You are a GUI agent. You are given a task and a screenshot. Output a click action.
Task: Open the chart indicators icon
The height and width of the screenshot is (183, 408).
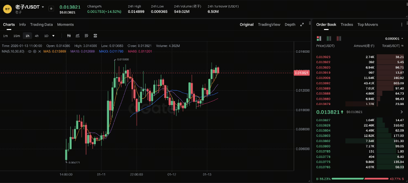[78, 36]
